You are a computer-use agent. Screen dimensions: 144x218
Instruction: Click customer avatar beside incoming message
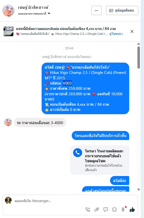tap(8, 122)
